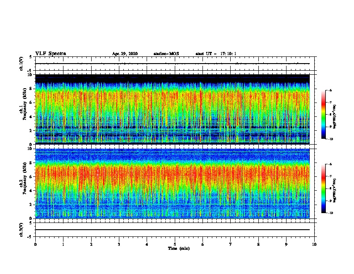This screenshot has width=354, height=274.
Task: Click the ch.2 "Frequency (kHz)" axis label
Action: pyautogui.click(x=25, y=178)
